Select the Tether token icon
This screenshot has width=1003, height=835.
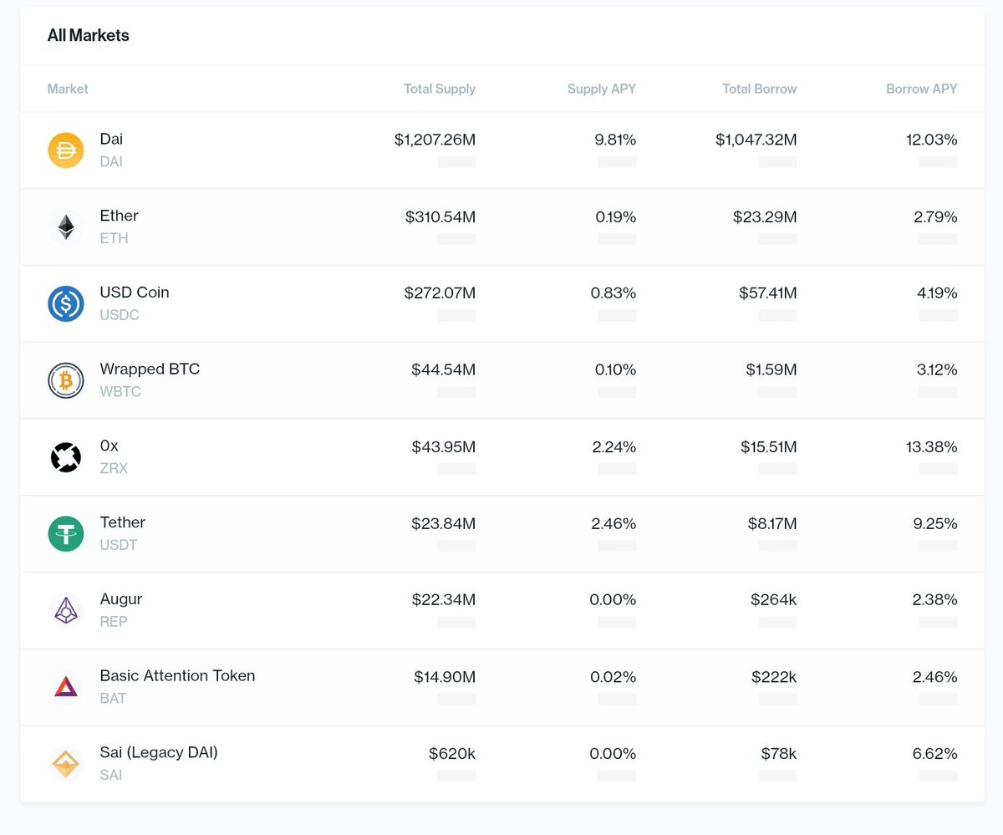point(65,533)
